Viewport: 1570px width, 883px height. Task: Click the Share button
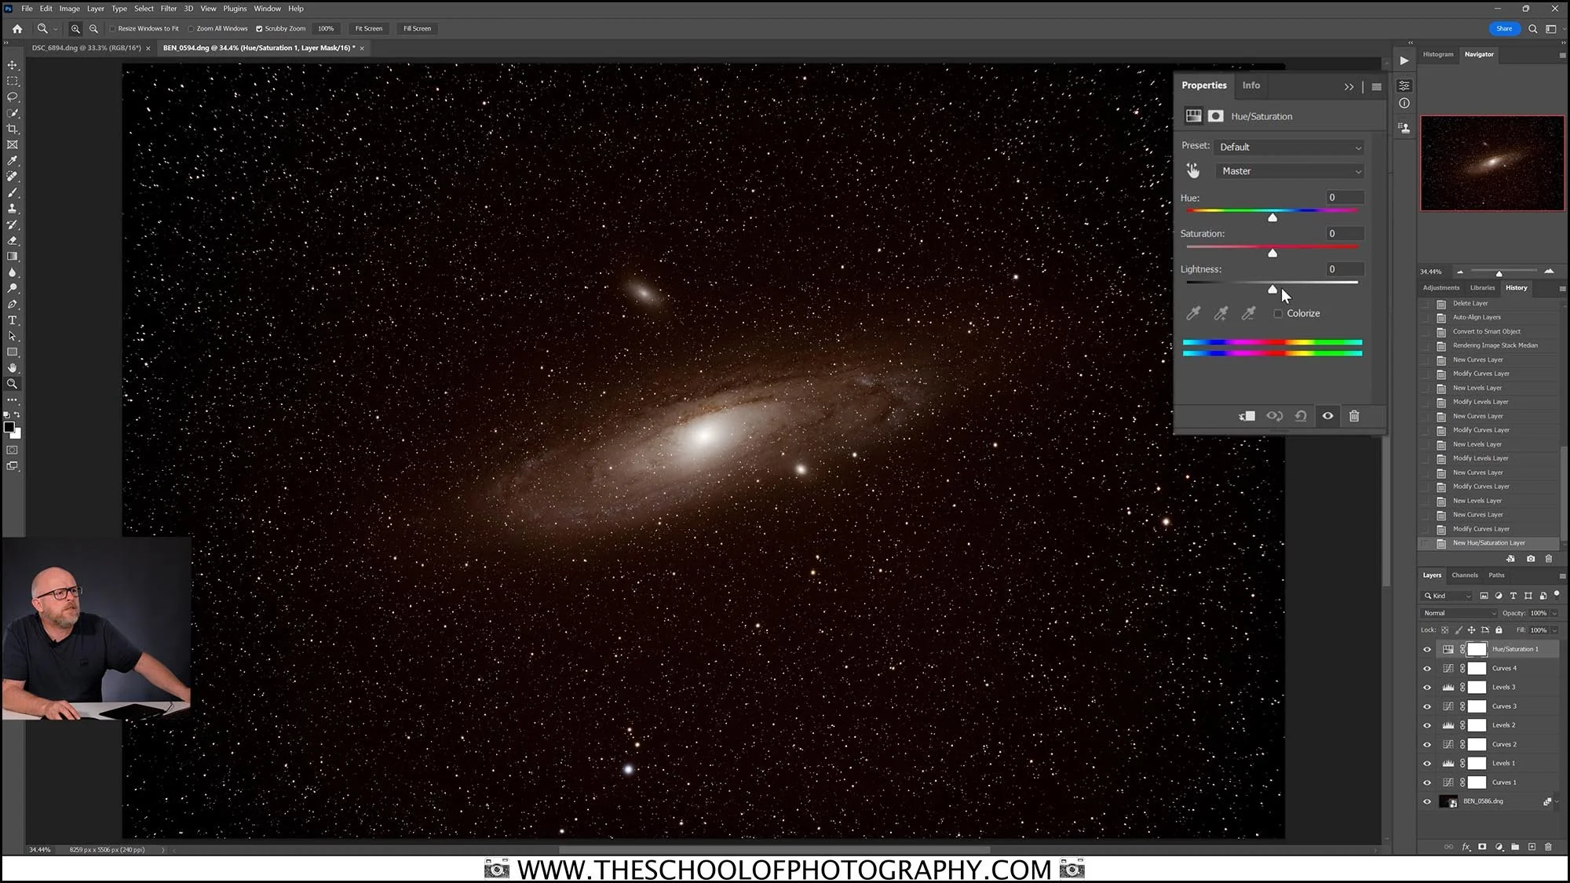(1504, 28)
